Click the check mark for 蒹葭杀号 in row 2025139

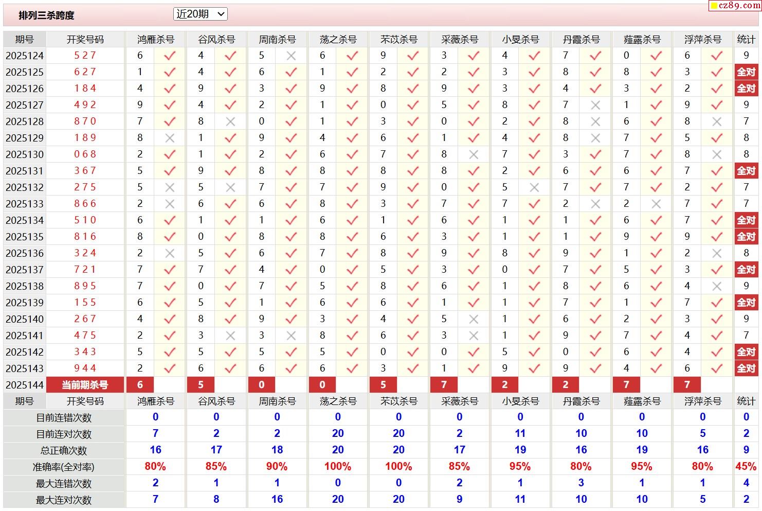click(656, 303)
